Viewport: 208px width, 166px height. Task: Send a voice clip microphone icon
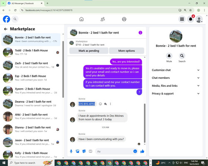pyautogui.click(x=71, y=151)
